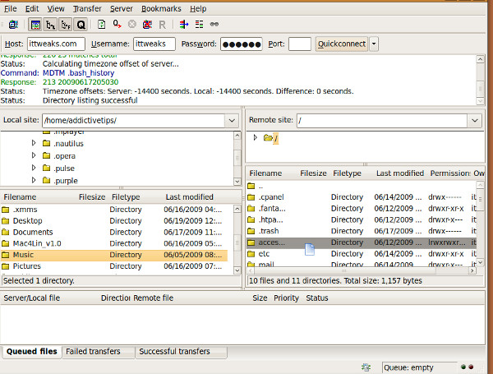The image size is (493, 374).
Task: Click the Port input field
Action: (x=300, y=44)
